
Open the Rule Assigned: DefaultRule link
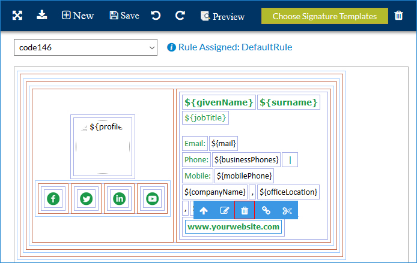point(235,47)
